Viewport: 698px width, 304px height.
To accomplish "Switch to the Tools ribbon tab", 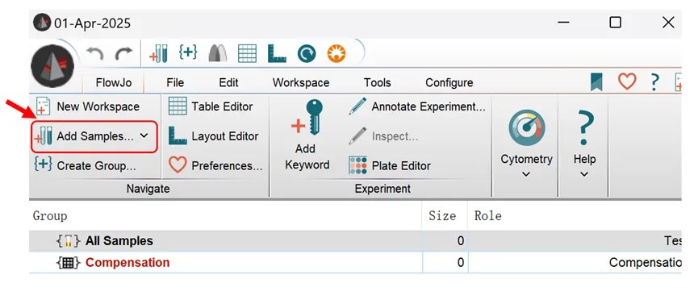I will [377, 83].
